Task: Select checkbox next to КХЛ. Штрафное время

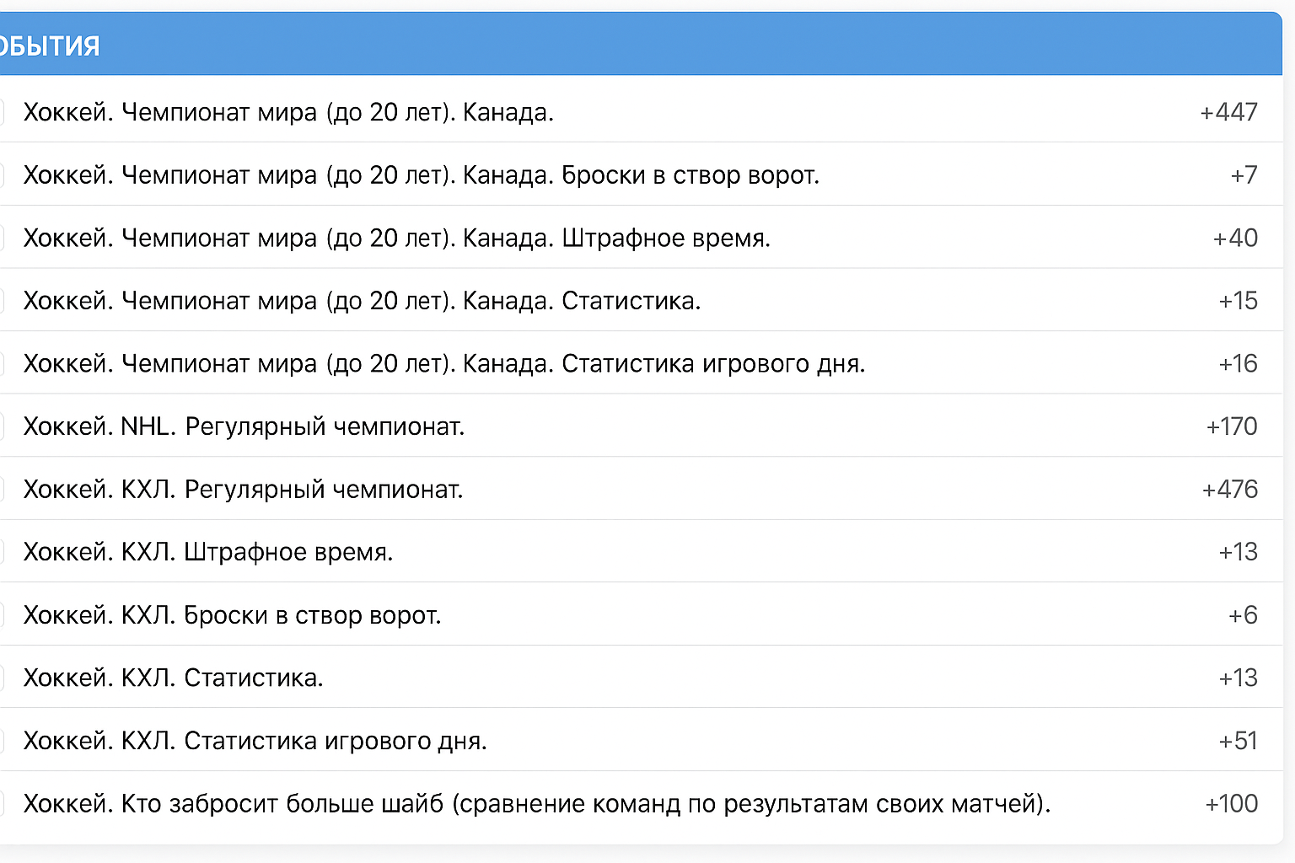Action: 2,552
